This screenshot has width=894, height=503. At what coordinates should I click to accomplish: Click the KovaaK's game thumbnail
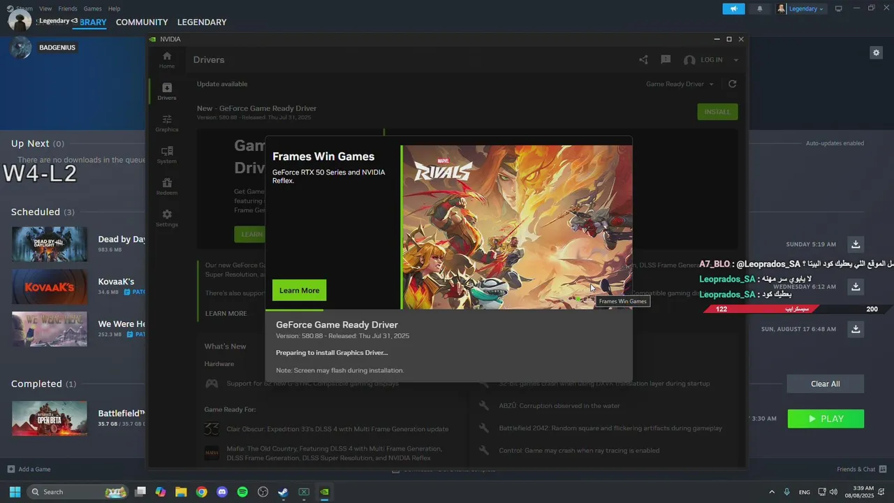click(x=50, y=286)
